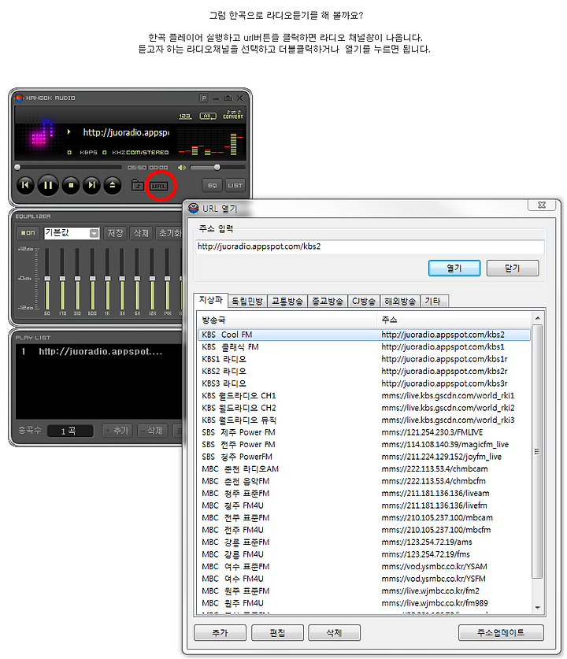Select the MBC 여수 FM4U row
Viewport: 567px width, 659px height.
364,579
